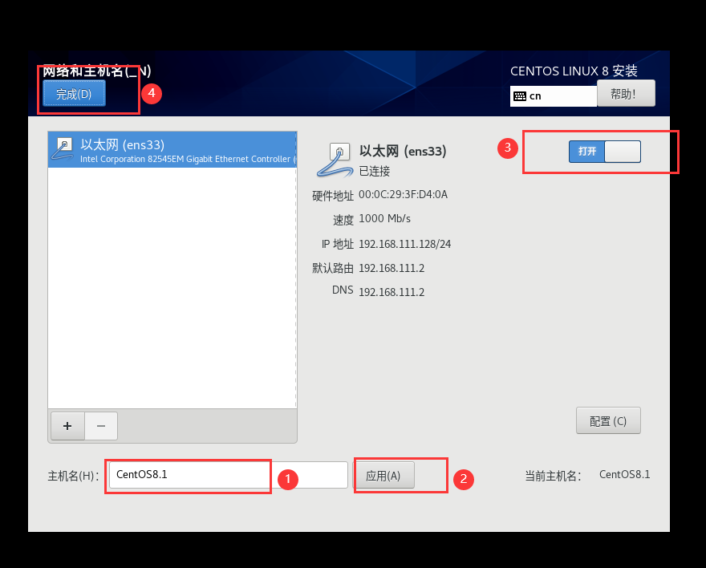706x568 pixels.
Task: Add a network device with plus button
Action: (67, 426)
